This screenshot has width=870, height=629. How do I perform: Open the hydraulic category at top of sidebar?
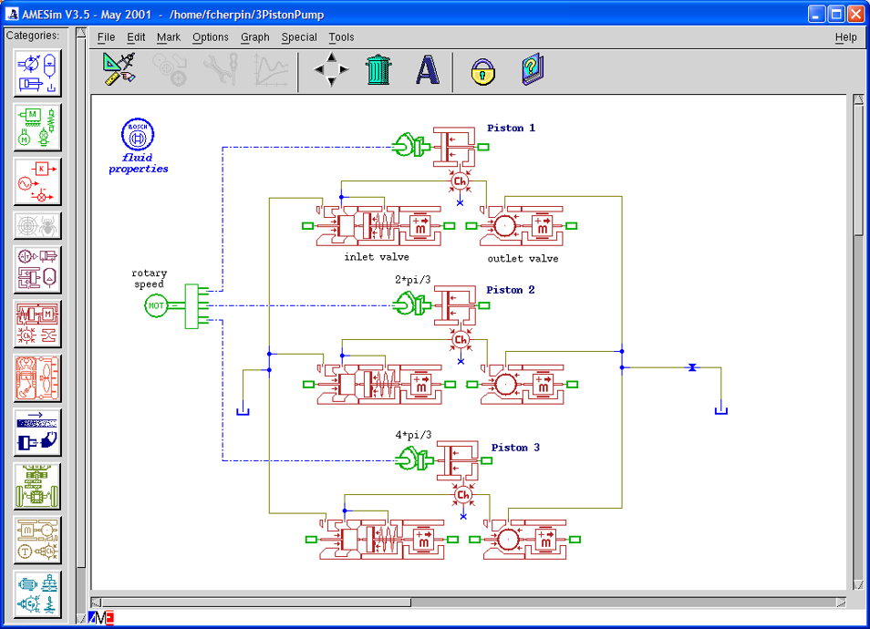(x=37, y=73)
